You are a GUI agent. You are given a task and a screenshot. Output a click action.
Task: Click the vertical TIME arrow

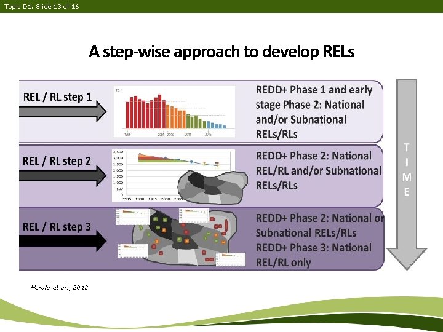(x=407, y=174)
